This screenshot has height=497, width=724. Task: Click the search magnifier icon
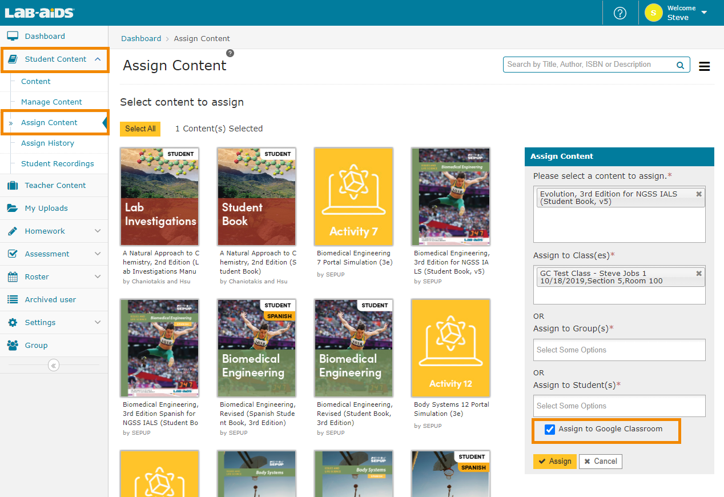click(680, 65)
